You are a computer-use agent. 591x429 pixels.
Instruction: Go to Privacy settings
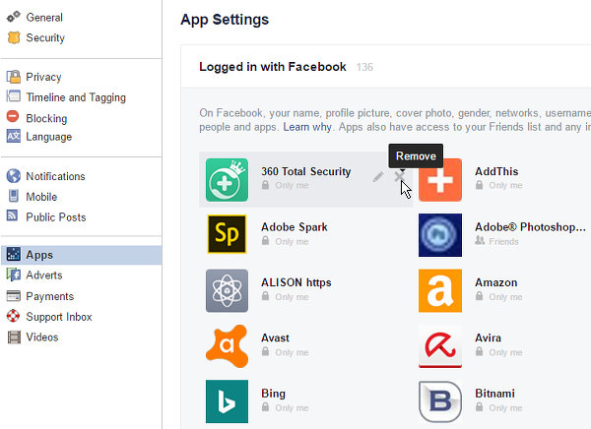click(43, 77)
